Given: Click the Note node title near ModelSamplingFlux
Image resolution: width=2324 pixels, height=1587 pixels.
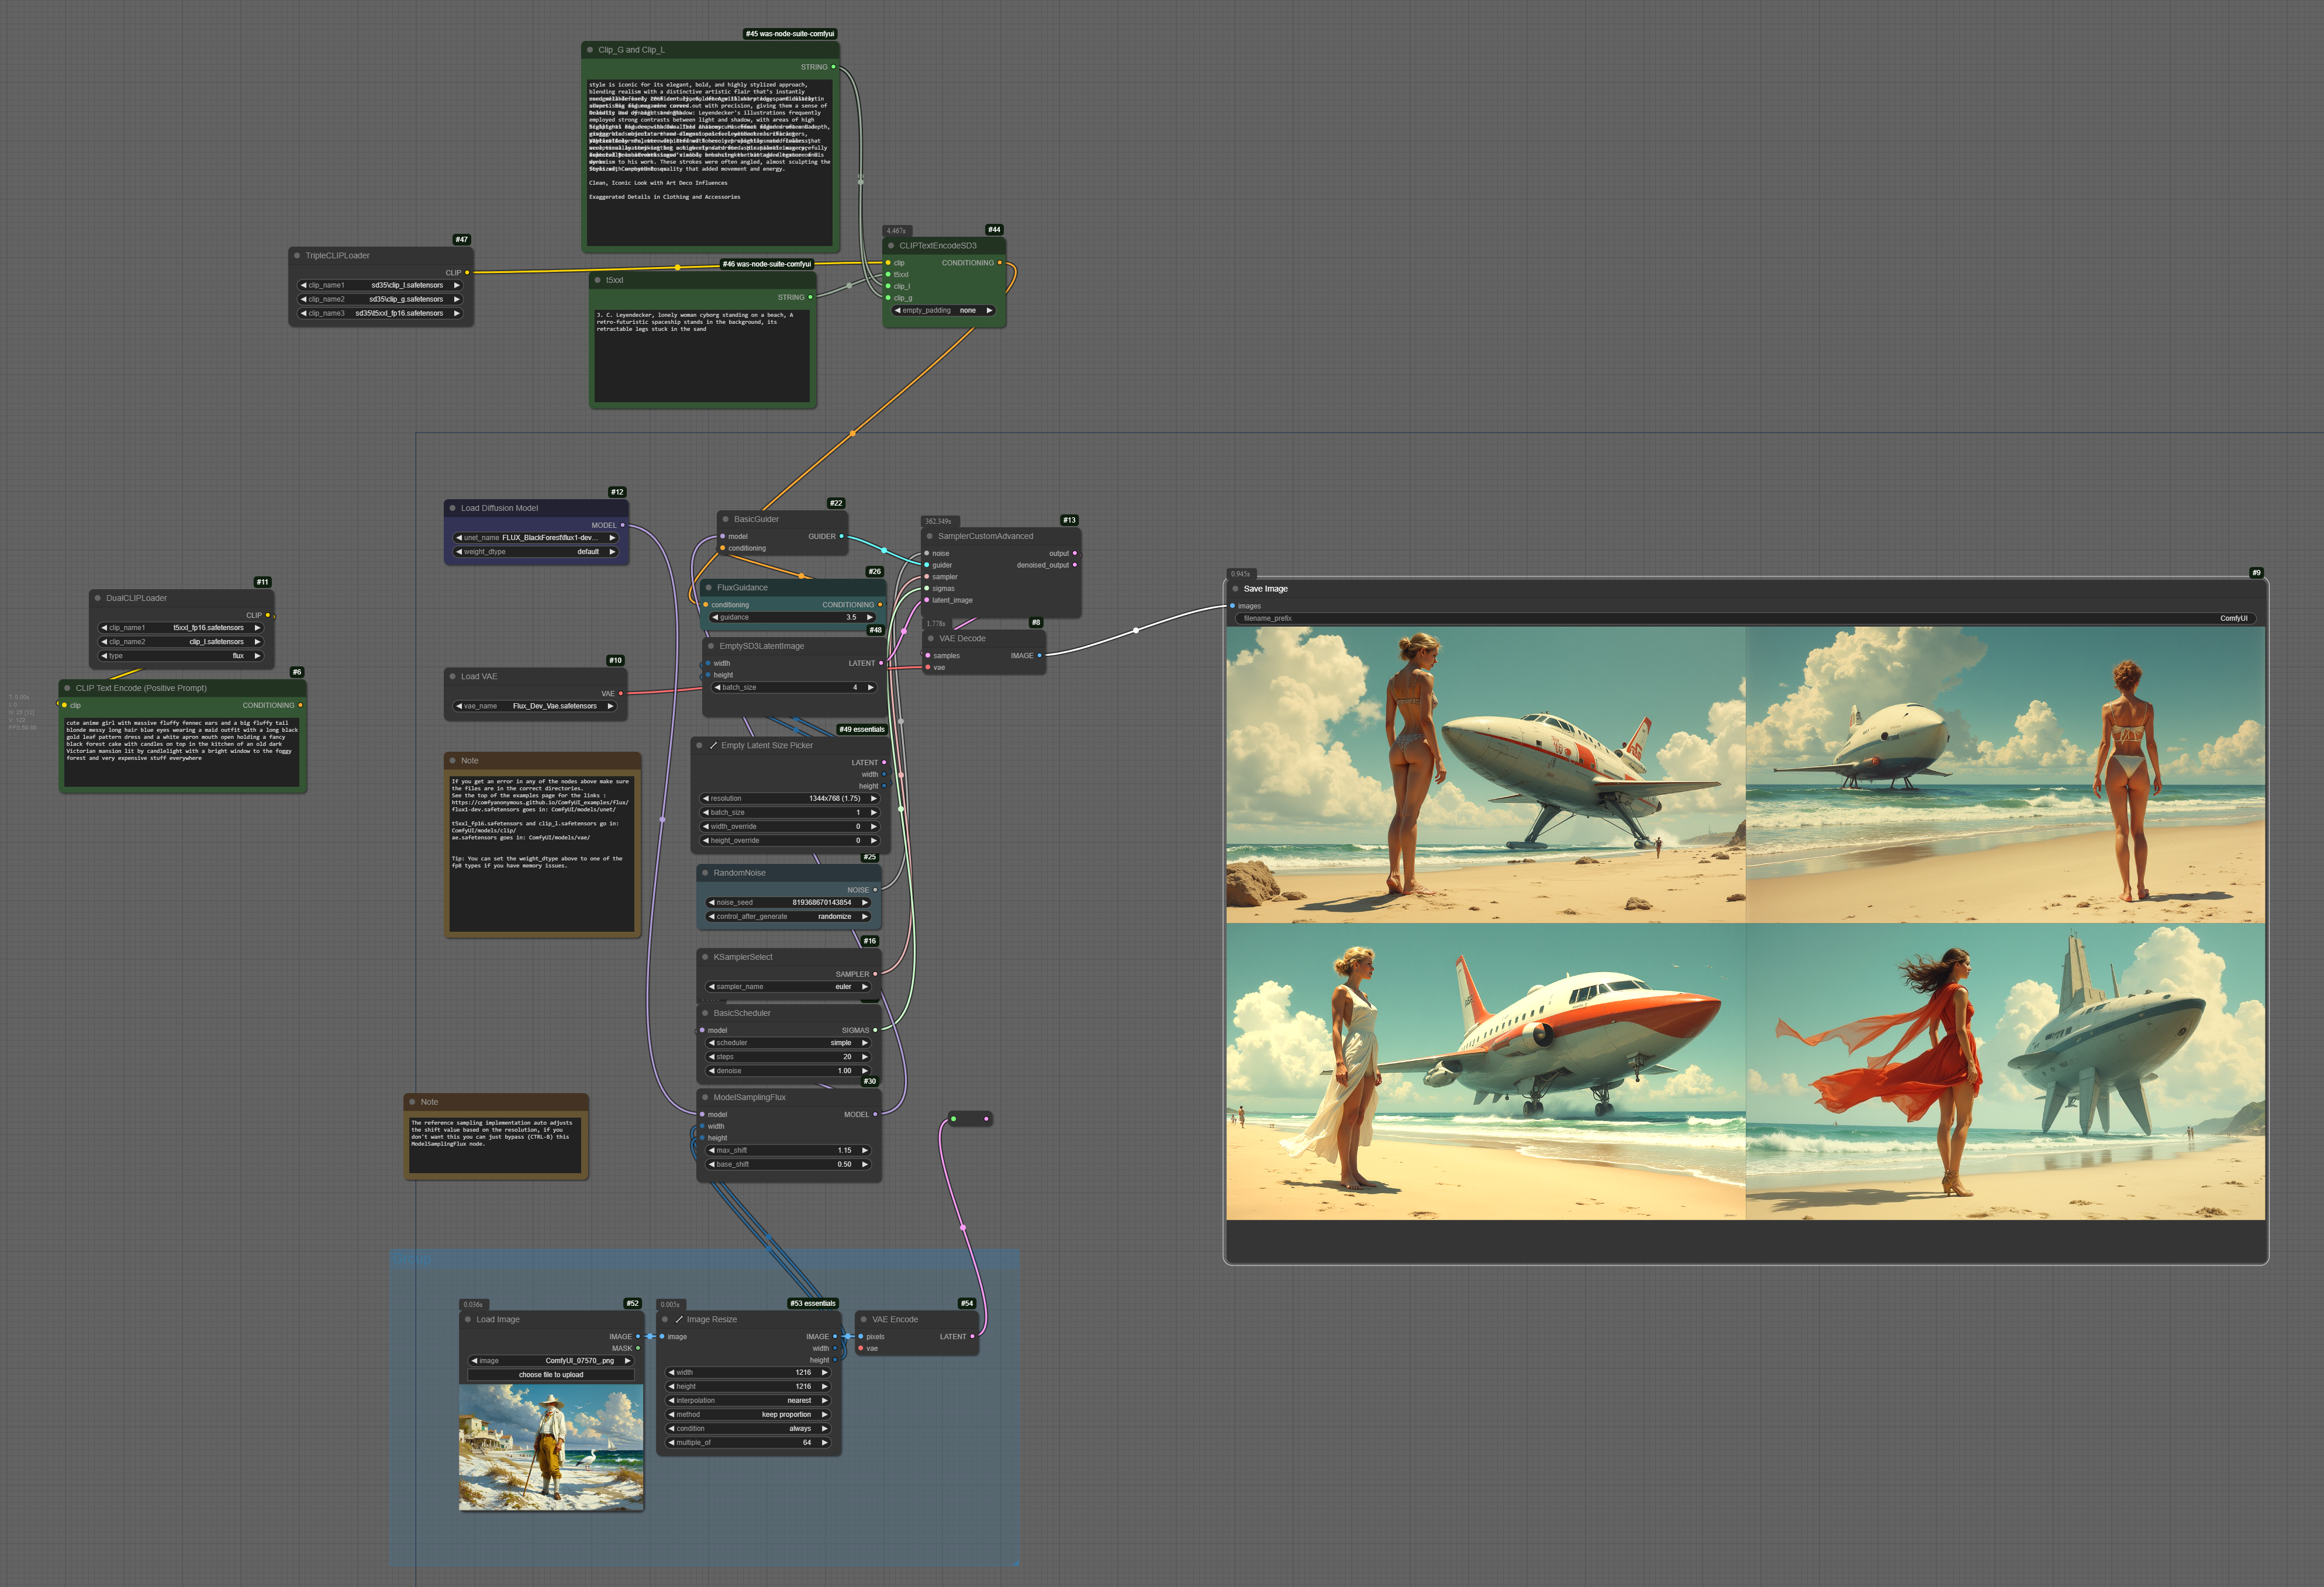Looking at the screenshot, I should click(x=429, y=1102).
